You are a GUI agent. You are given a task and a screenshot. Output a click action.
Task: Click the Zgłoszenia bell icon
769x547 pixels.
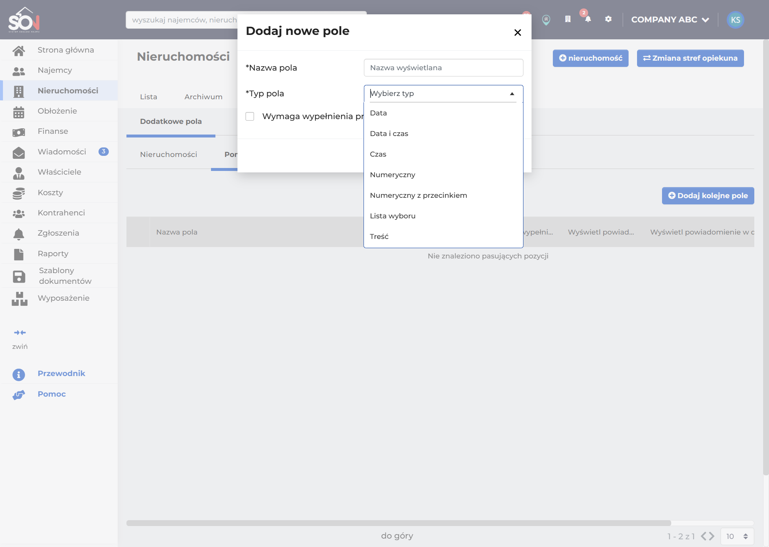pos(19,234)
